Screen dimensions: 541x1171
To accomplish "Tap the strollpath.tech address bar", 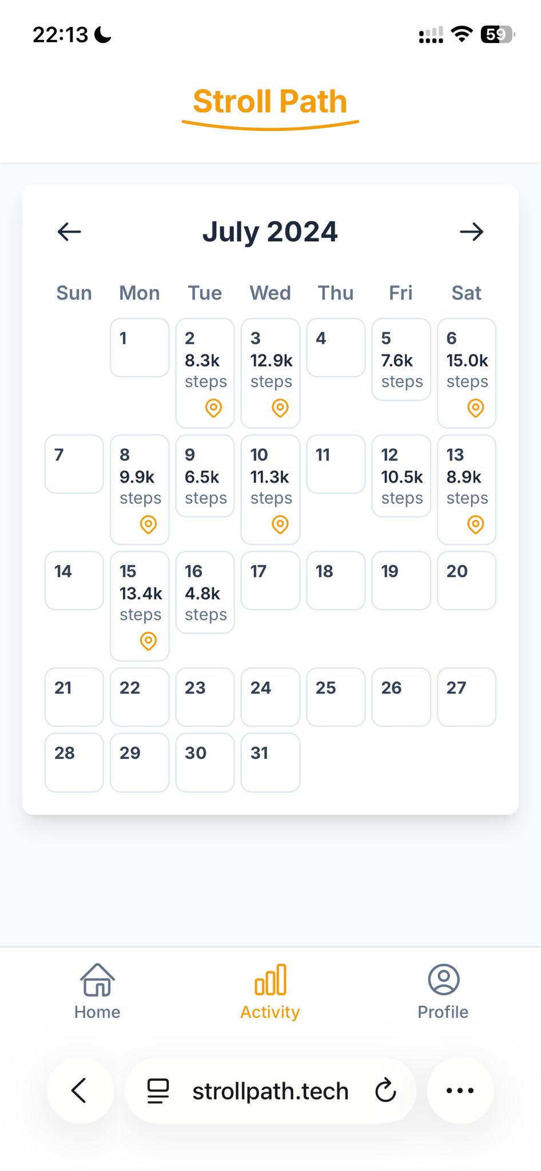I will (x=270, y=1091).
